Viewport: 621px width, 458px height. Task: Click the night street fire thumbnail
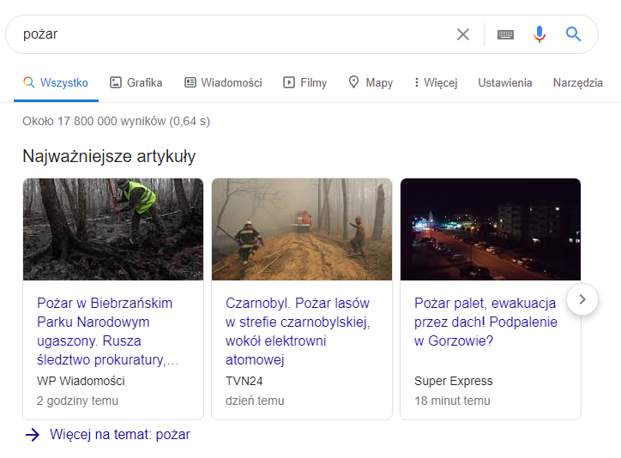[491, 229]
